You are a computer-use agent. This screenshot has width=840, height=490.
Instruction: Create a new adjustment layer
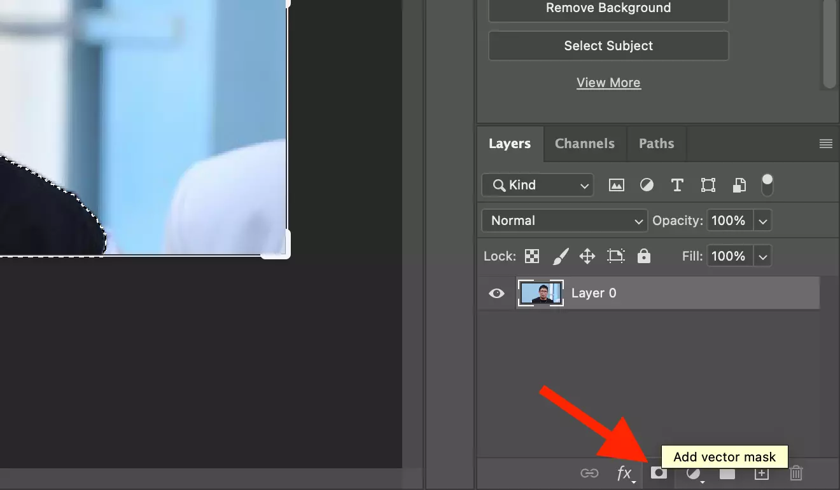[x=694, y=473]
